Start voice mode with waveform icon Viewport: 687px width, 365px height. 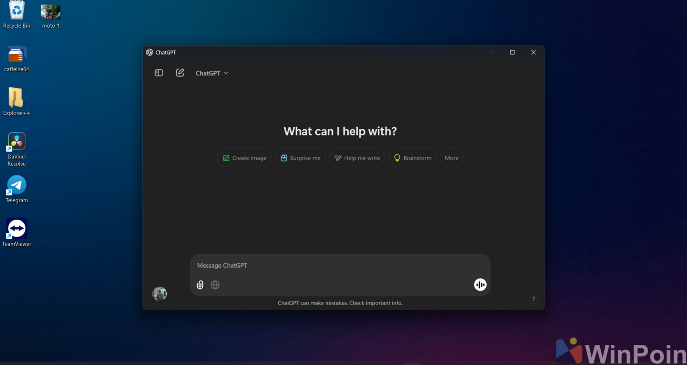(x=480, y=285)
